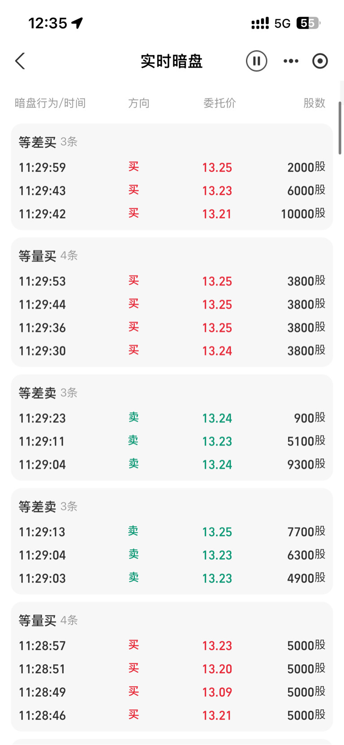Tap the circular record/target icon

click(x=320, y=61)
